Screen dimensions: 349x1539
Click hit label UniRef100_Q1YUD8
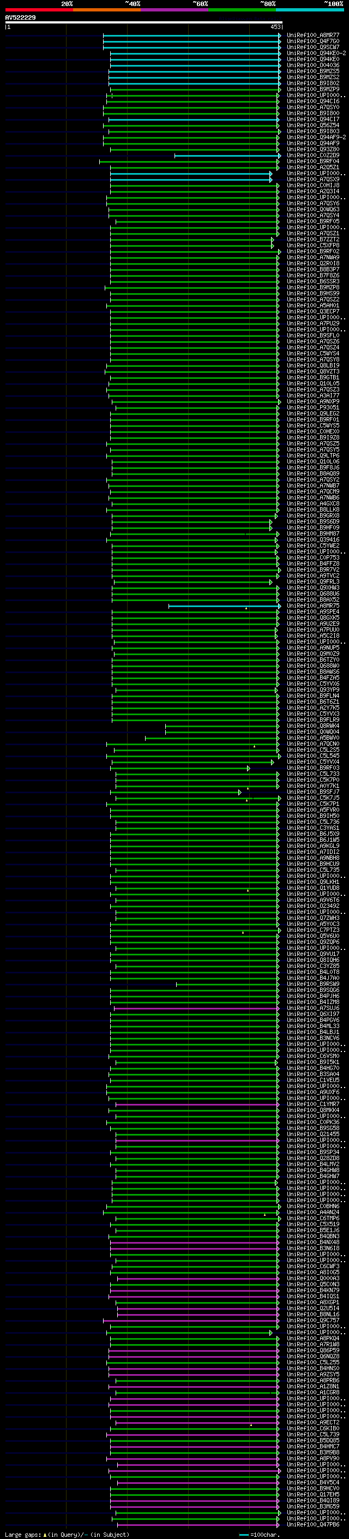pyautogui.click(x=313, y=888)
